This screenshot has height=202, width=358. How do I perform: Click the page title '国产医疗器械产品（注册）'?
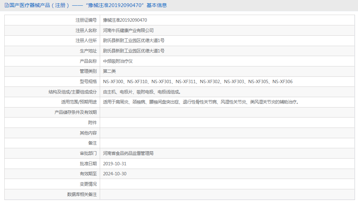pyautogui.click(x=39, y=5)
